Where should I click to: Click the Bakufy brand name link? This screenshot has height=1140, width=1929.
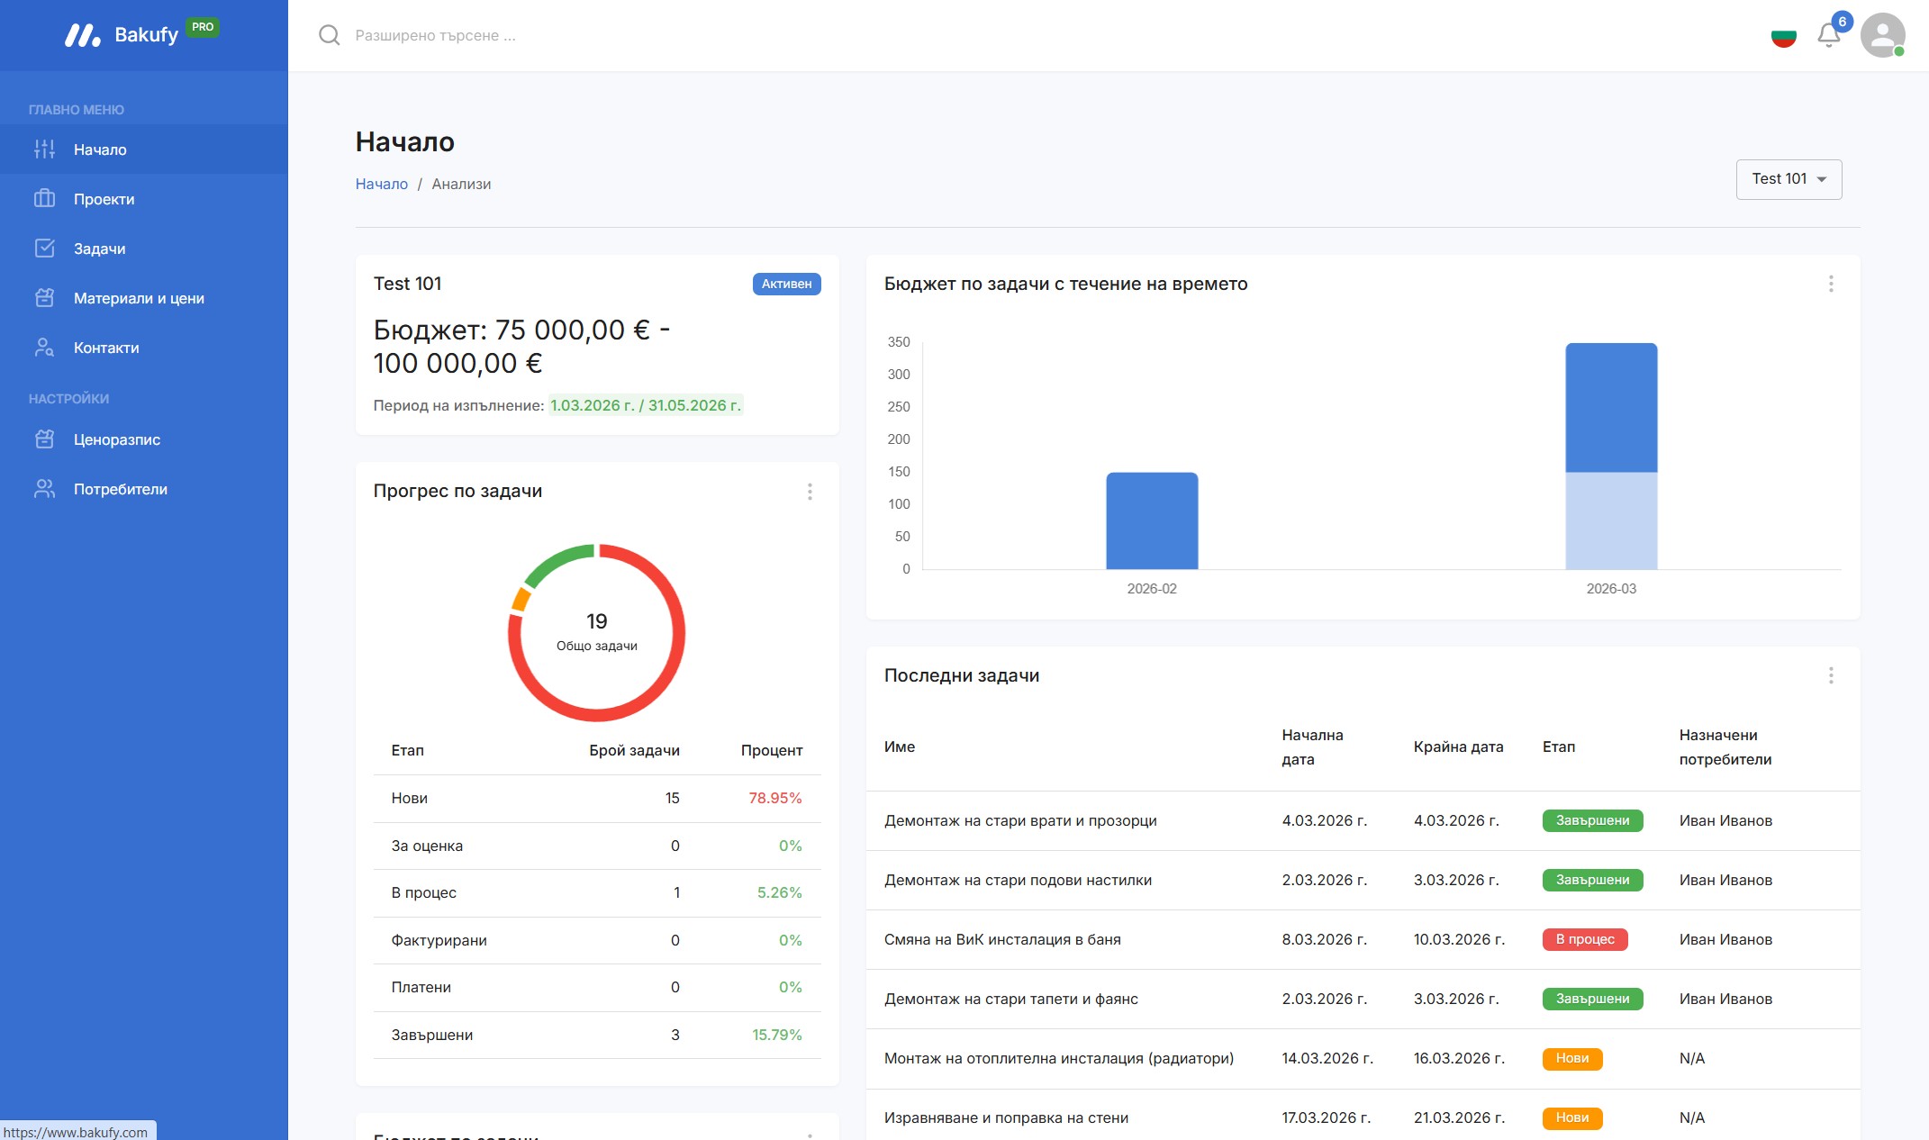click(146, 35)
